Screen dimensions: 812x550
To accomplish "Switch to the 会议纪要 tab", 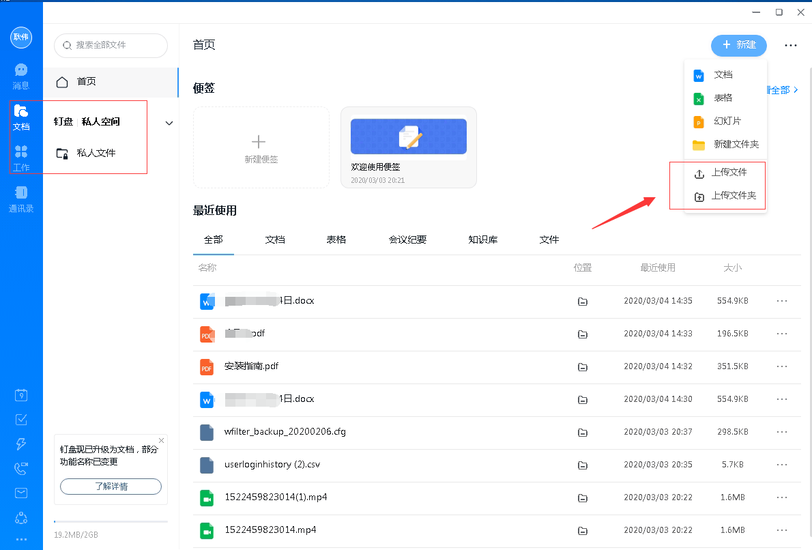I will pyautogui.click(x=407, y=240).
